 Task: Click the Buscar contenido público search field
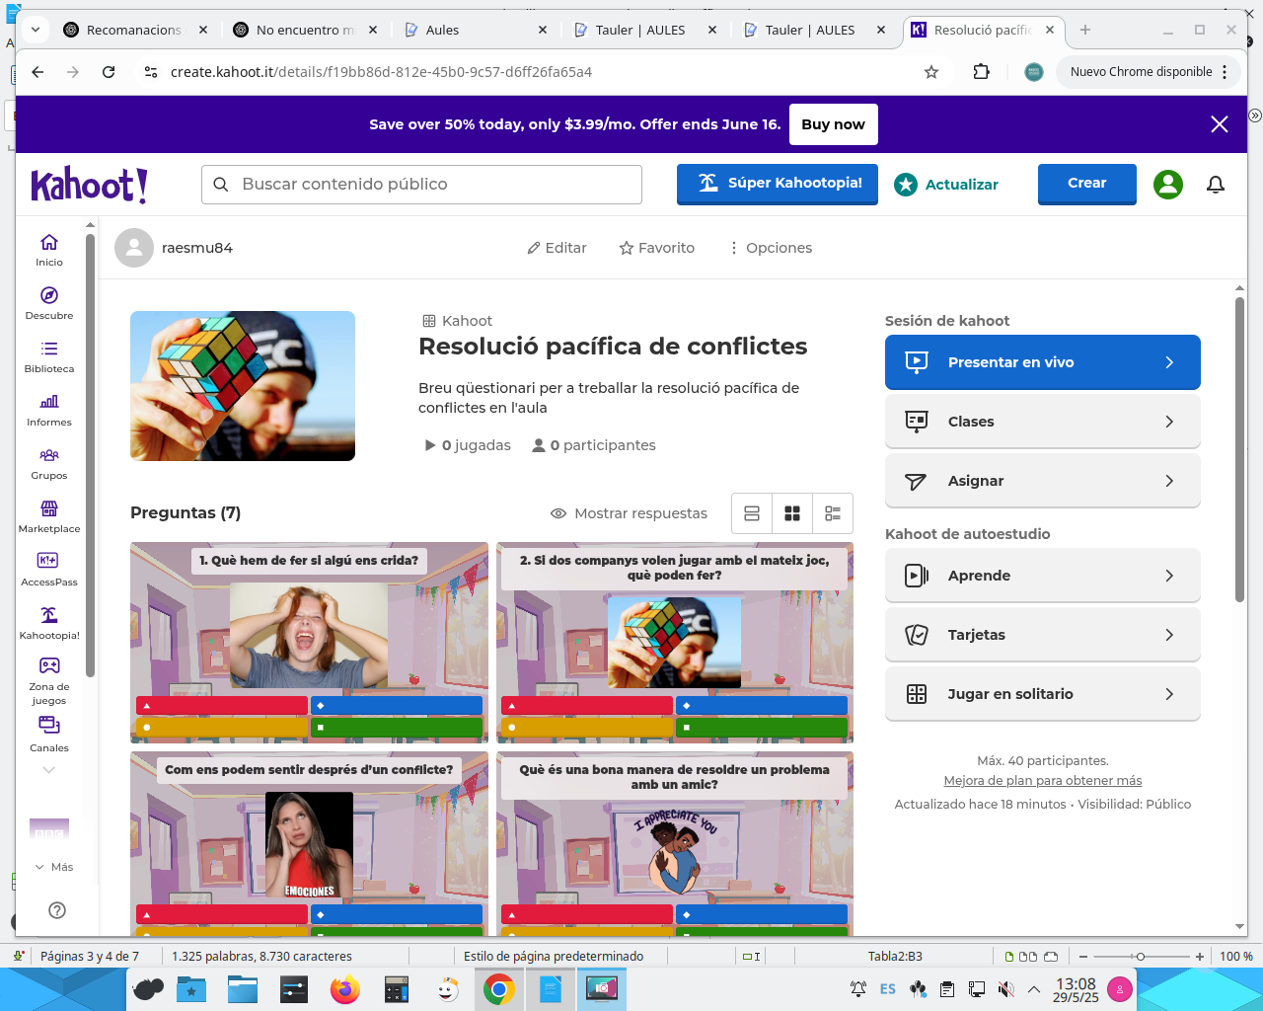point(421,185)
